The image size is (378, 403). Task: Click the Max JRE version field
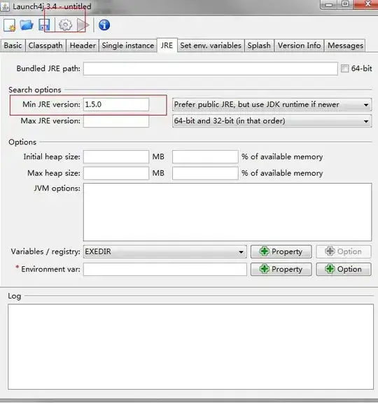click(x=116, y=121)
